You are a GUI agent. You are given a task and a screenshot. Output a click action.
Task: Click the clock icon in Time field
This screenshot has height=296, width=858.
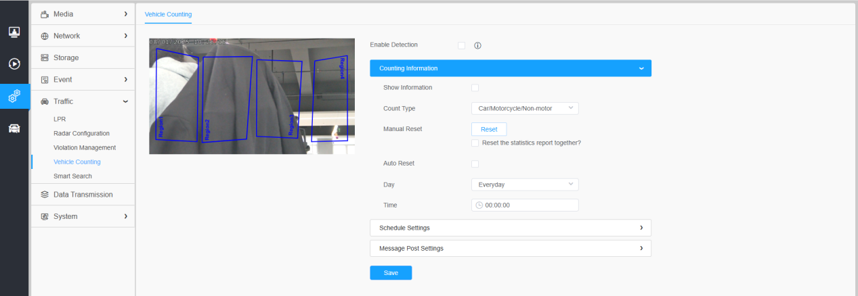coord(479,205)
